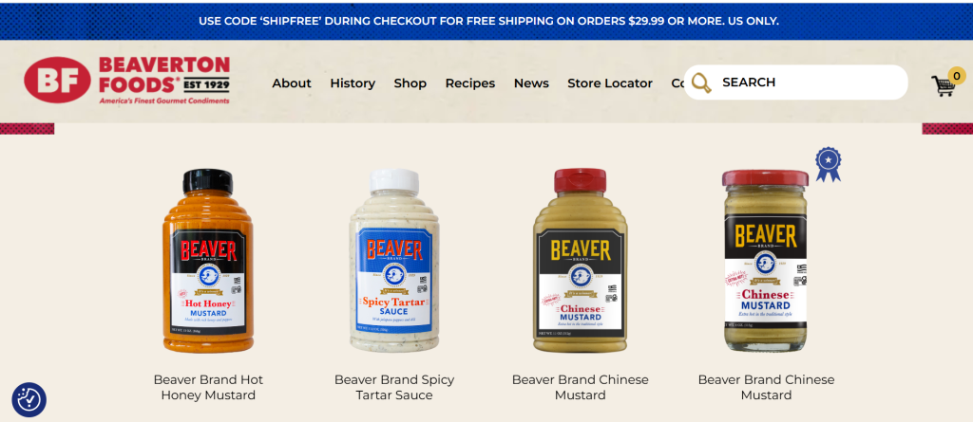This screenshot has width=973, height=422.
Task: Open the Store Locator page
Action: click(610, 83)
